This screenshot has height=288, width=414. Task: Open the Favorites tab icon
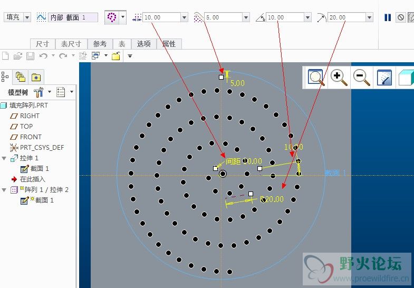[36, 77]
